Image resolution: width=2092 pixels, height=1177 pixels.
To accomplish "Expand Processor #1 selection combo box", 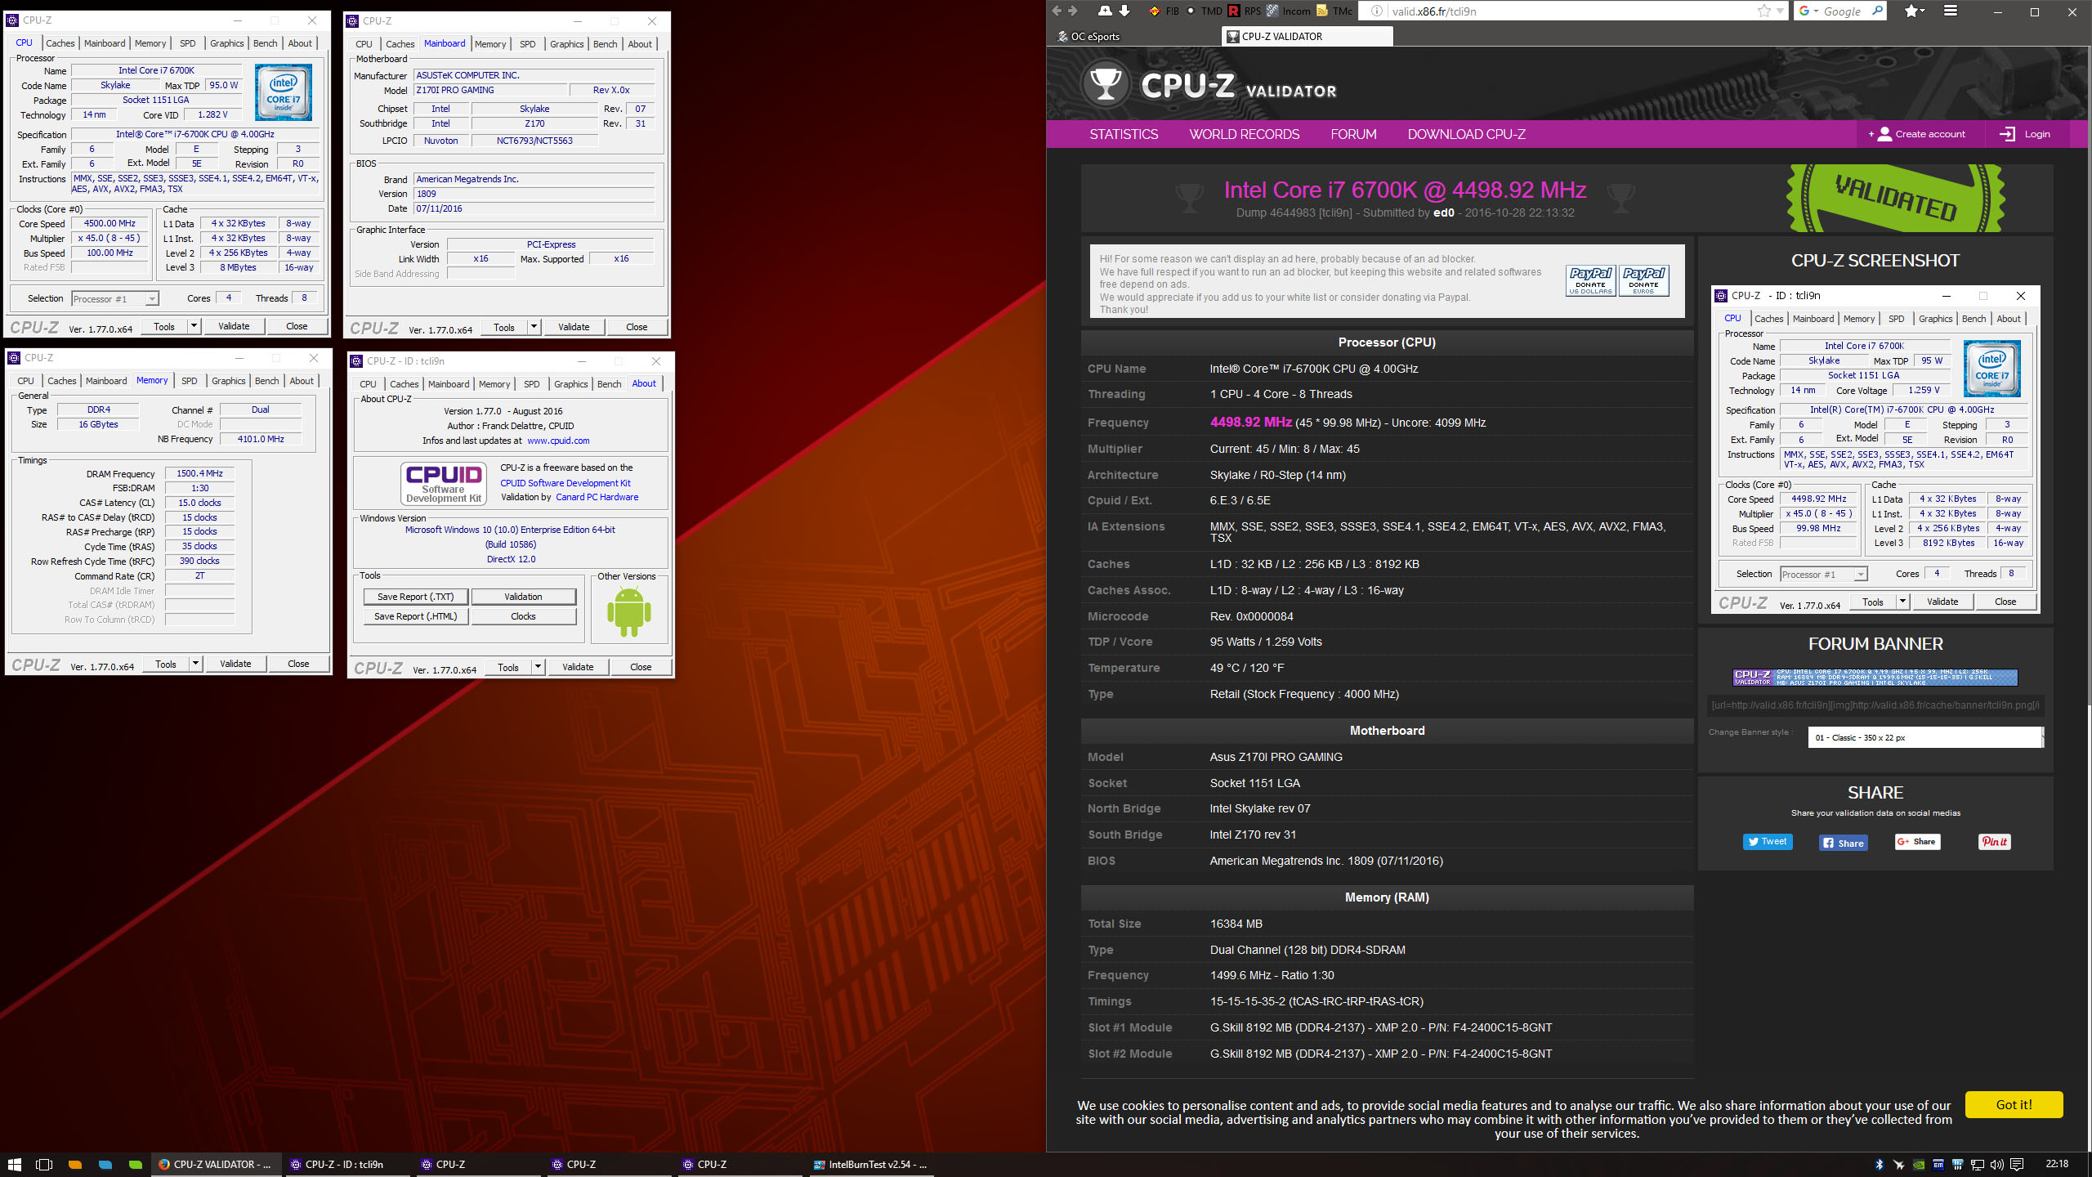I will tap(115, 299).
